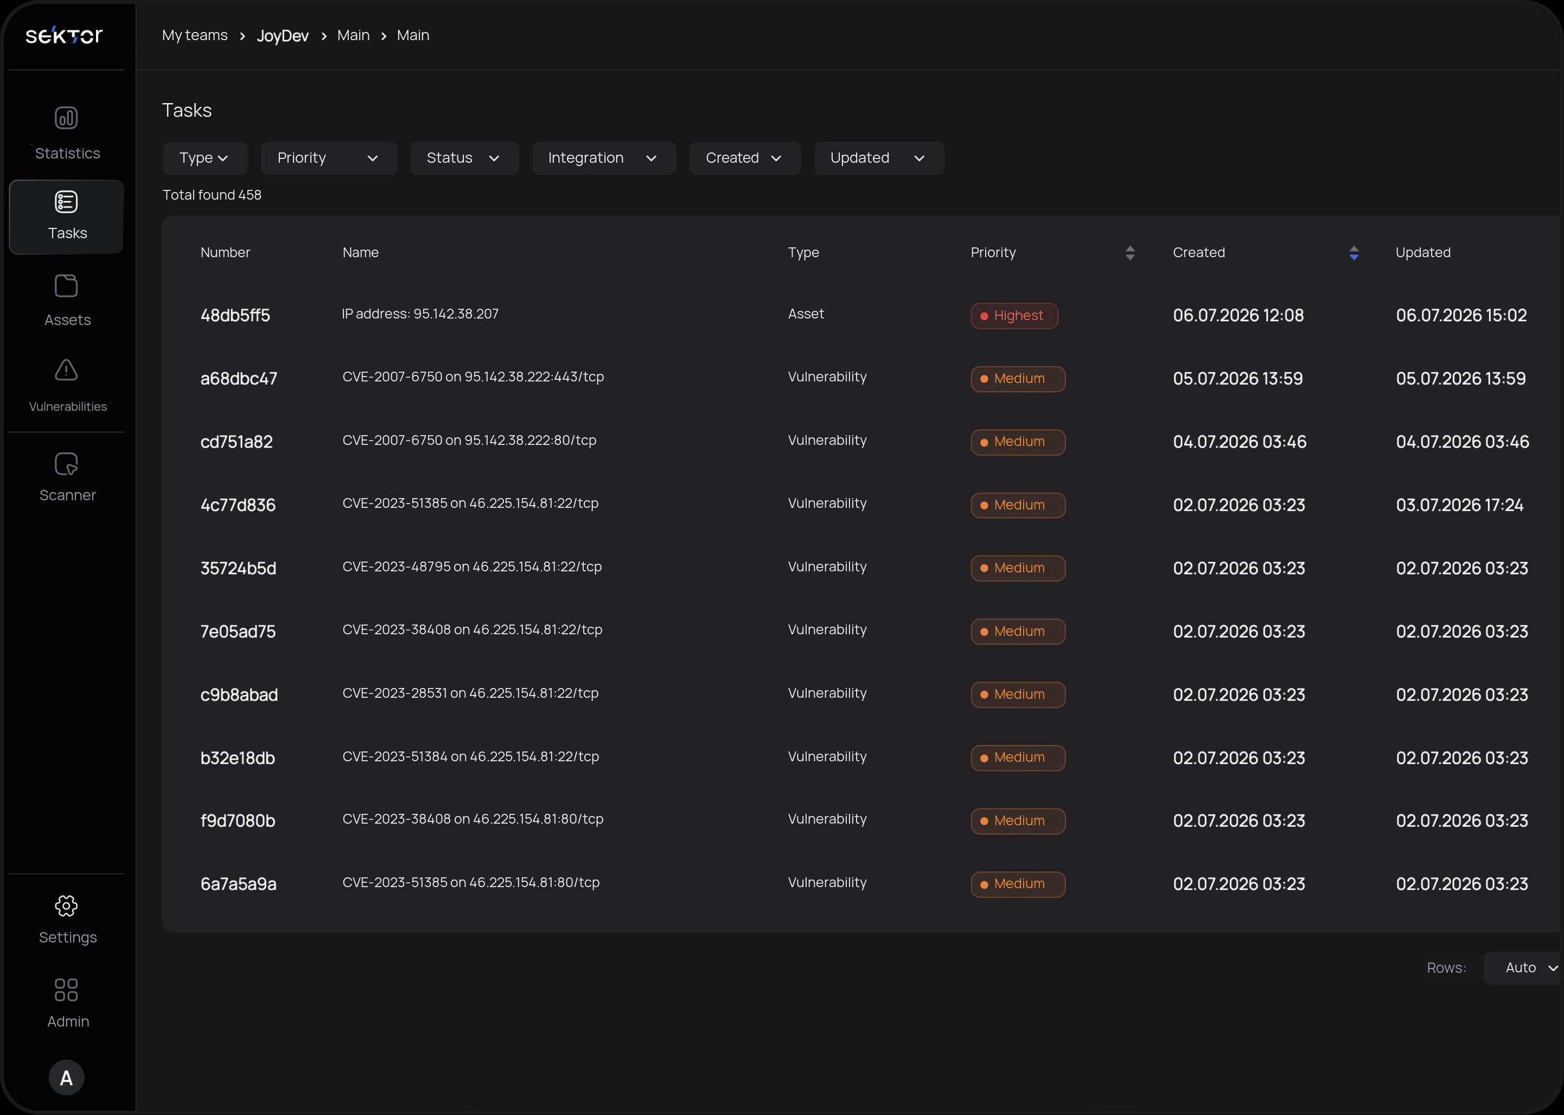This screenshot has width=1564, height=1115.
Task: Open task number 4c77d836
Action: point(238,505)
